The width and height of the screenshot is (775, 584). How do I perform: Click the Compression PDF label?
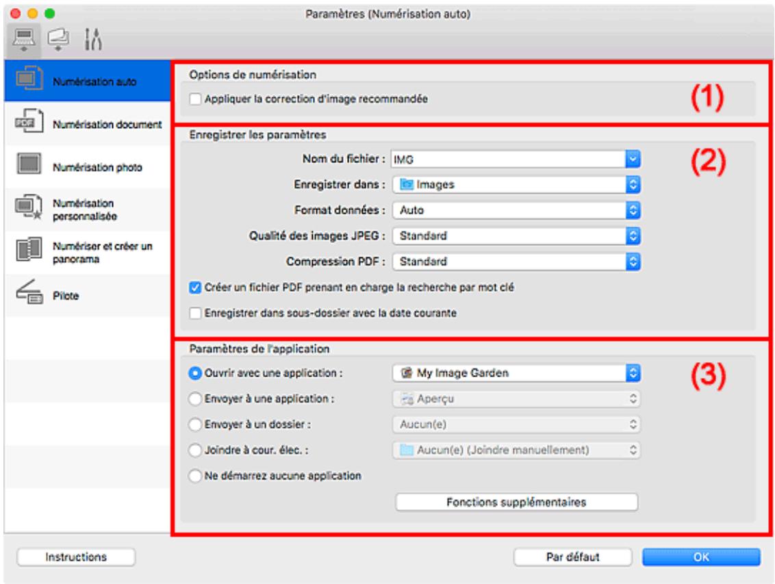click(x=335, y=262)
